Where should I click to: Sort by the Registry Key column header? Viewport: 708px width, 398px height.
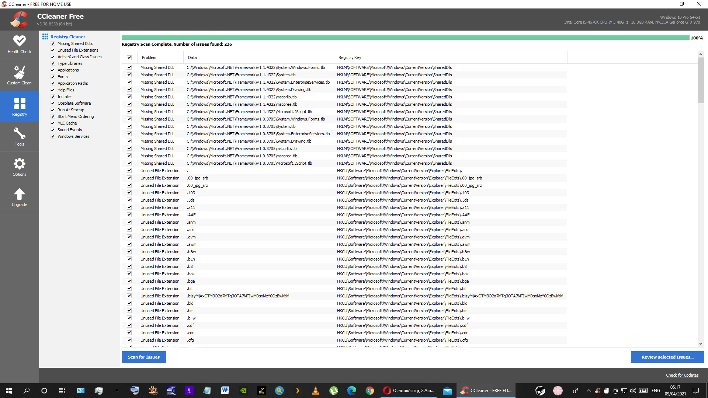pyautogui.click(x=450, y=57)
